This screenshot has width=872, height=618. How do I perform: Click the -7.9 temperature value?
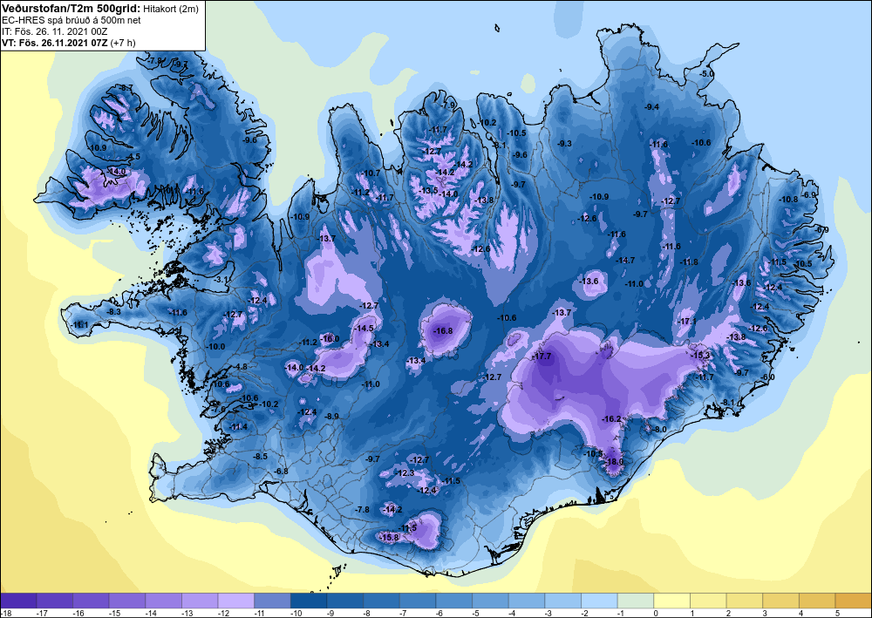coord(448,105)
